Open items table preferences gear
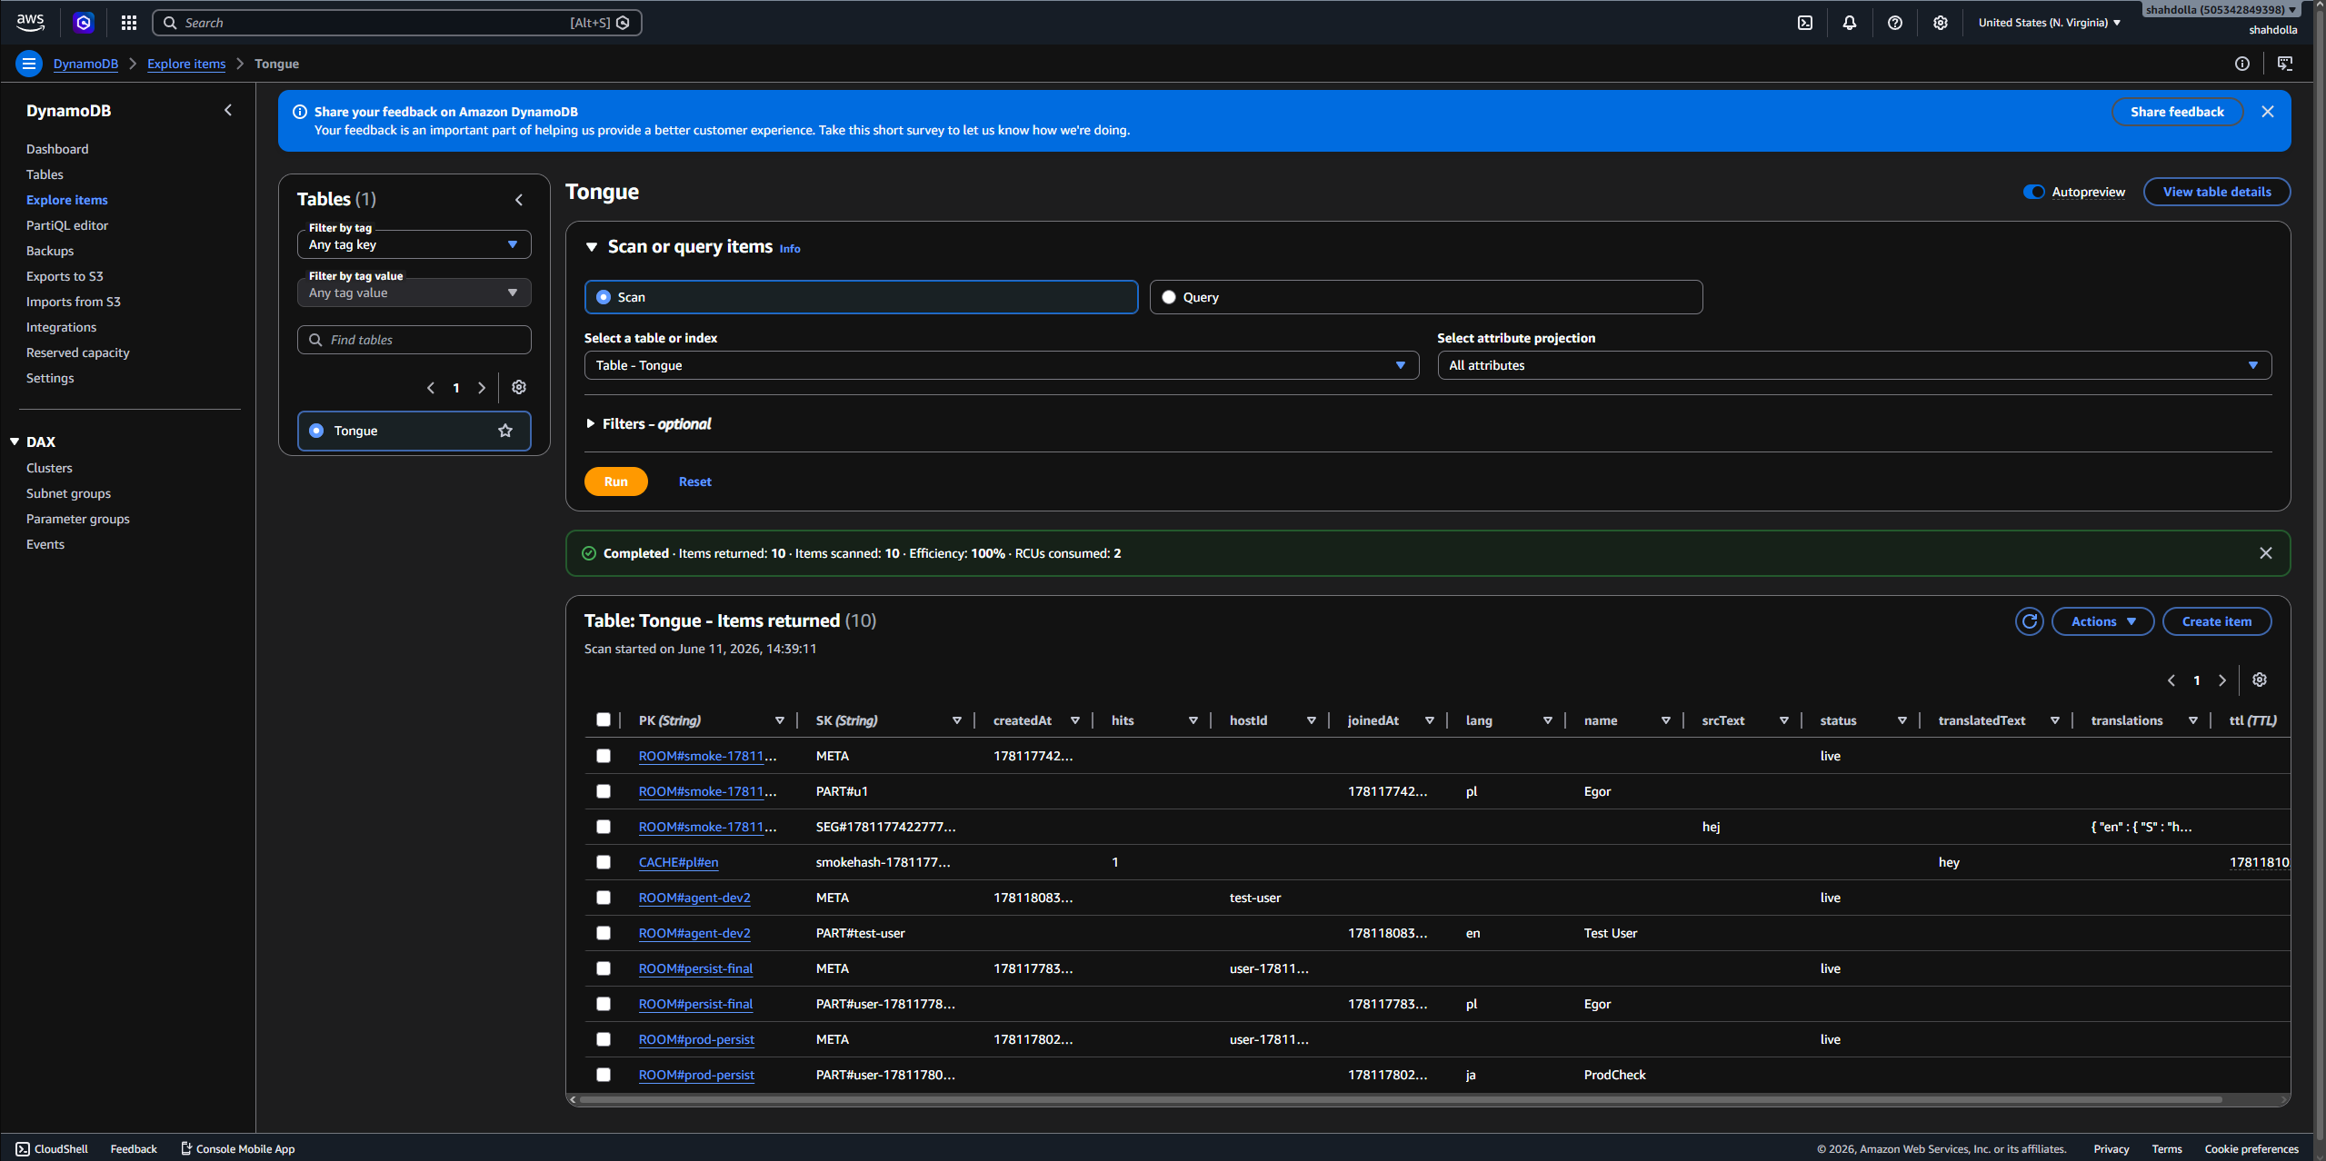This screenshot has width=2326, height=1161. pyautogui.click(x=2260, y=680)
